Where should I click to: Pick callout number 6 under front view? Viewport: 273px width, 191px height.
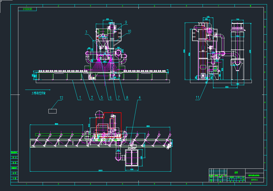(110, 98)
